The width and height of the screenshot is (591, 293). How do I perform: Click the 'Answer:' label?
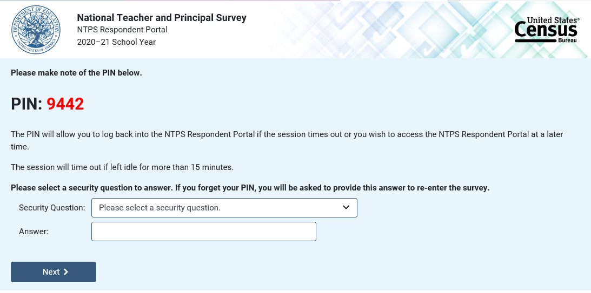coord(34,231)
